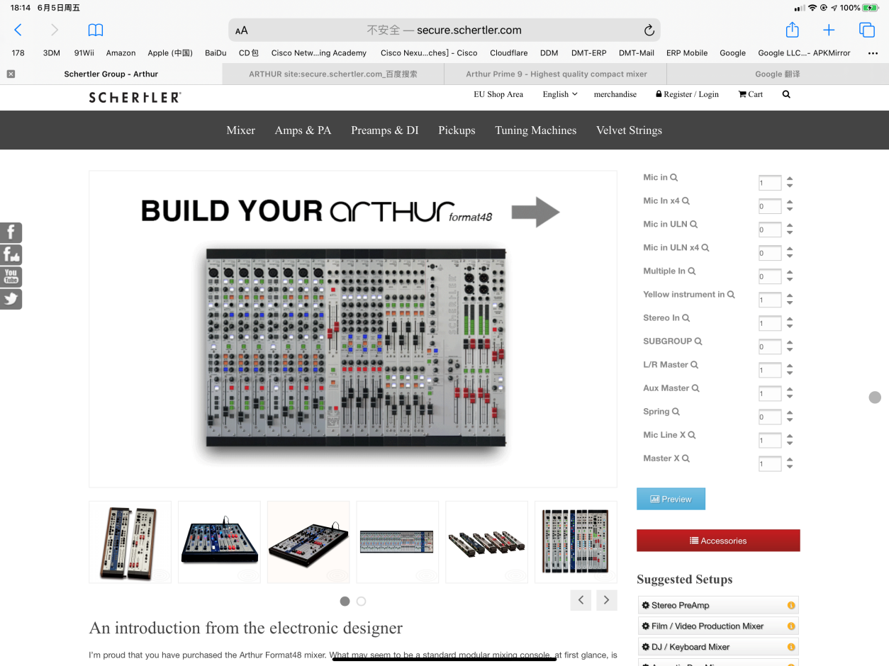This screenshot has height=666, width=889.
Task: Click the Facebook like sidebar icon
Action: tap(11, 254)
